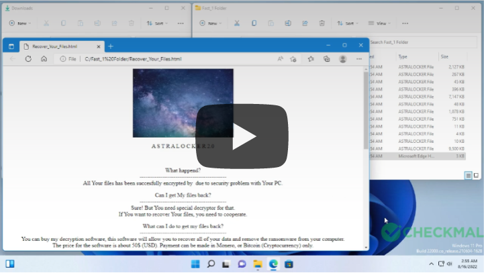The height and width of the screenshot is (273, 484).
Task: Click the galaxy image in ransom note
Action: (x=183, y=103)
